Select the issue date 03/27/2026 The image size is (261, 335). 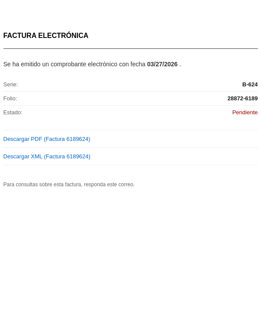(x=162, y=64)
